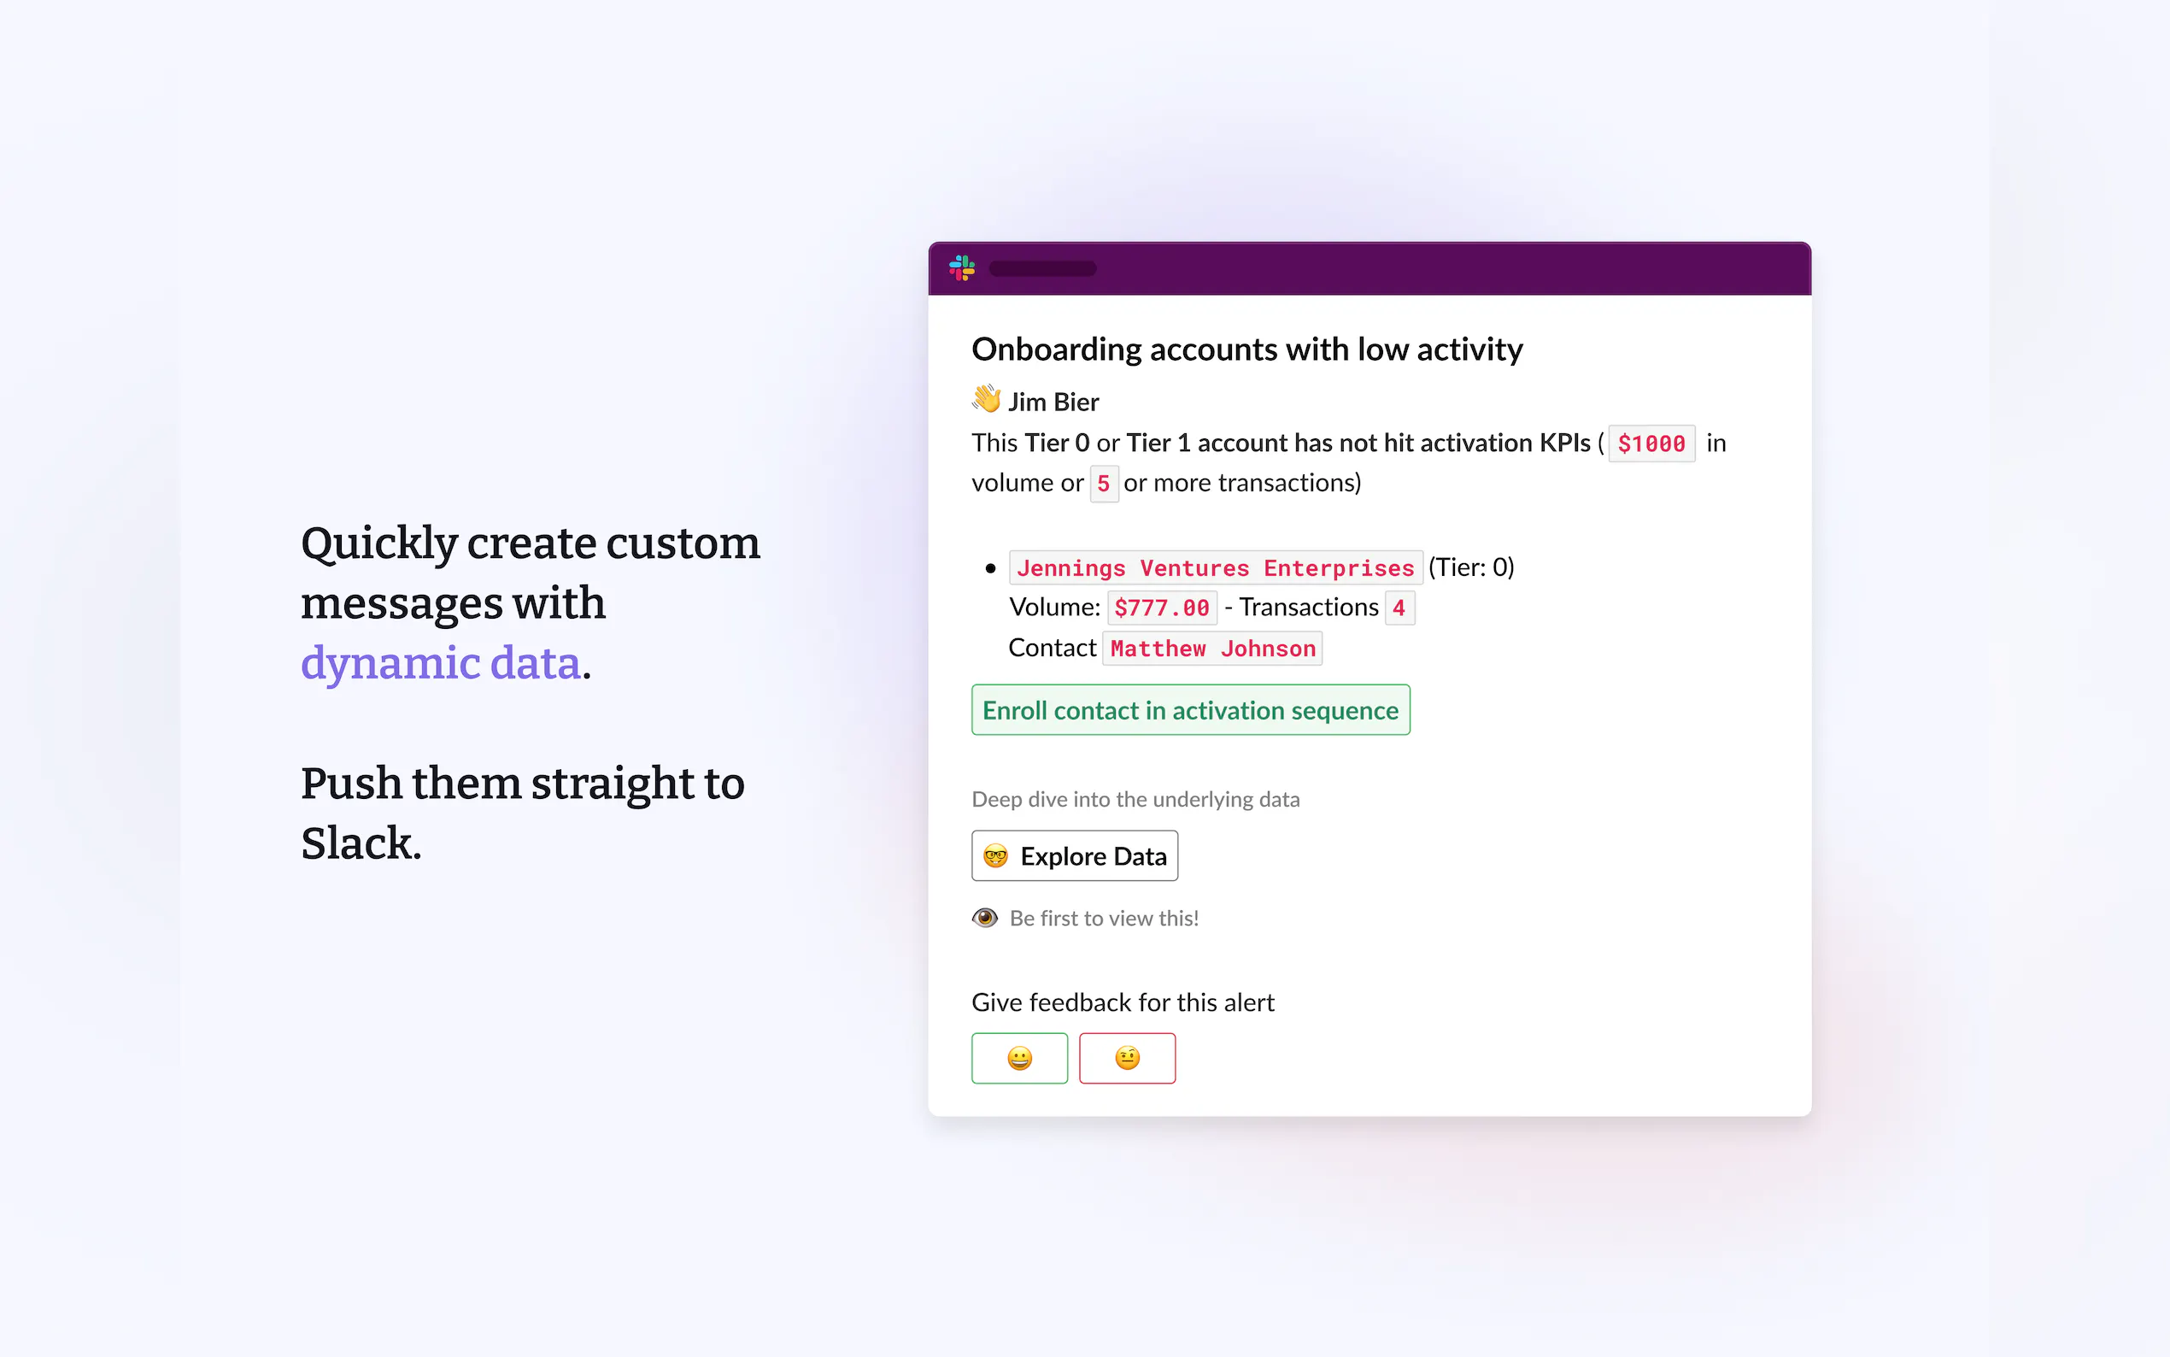Open the Explore Data button
The image size is (2170, 1357).
1075,856
